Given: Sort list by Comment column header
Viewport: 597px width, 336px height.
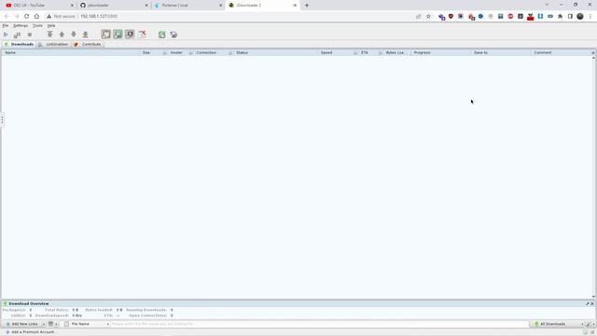Looking at the screenshot, I should tap(543, 52).
